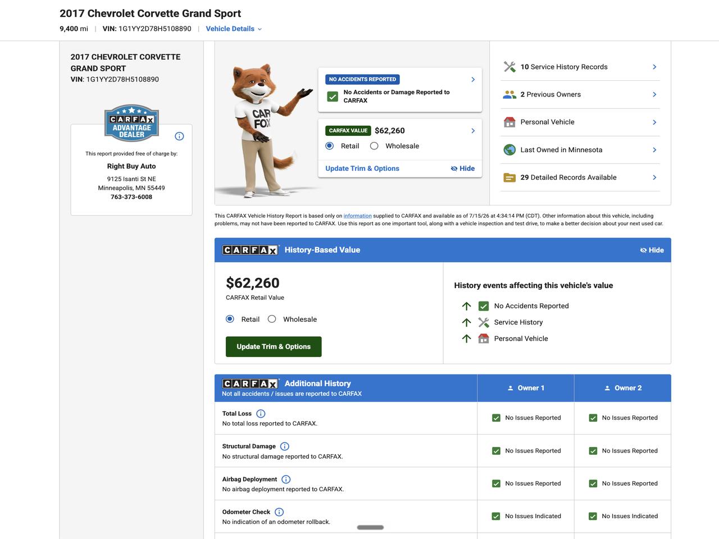Click the Airbag Deployment info icon
The image size is (719, 539).
pos(286,479)
